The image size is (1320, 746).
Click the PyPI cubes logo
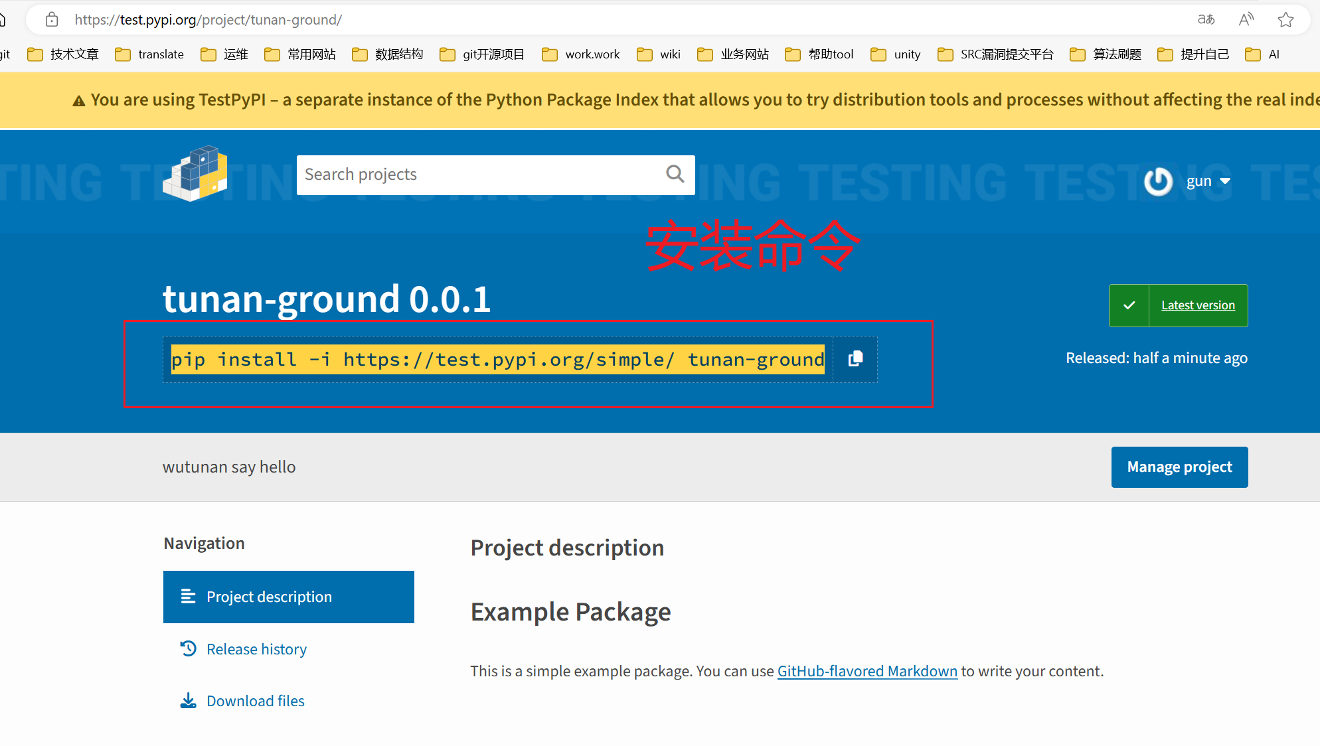195,173
